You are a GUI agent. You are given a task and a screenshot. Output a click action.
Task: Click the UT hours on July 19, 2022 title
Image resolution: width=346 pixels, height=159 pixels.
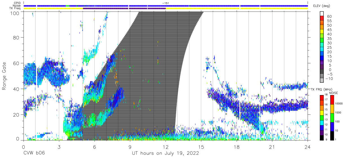[165, 153]
